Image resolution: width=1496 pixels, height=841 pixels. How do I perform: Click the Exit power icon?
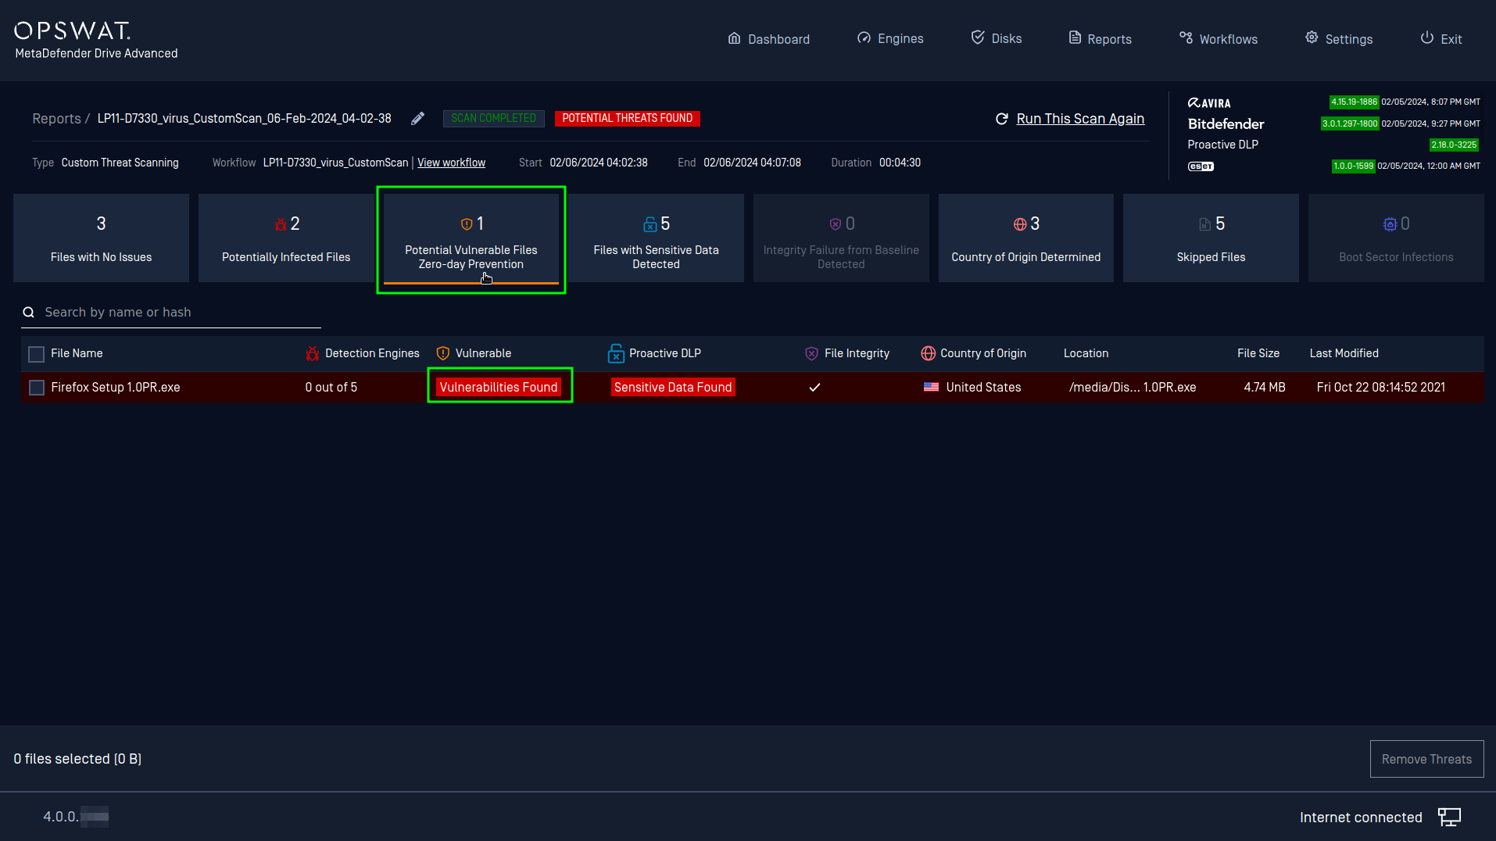1427,38
